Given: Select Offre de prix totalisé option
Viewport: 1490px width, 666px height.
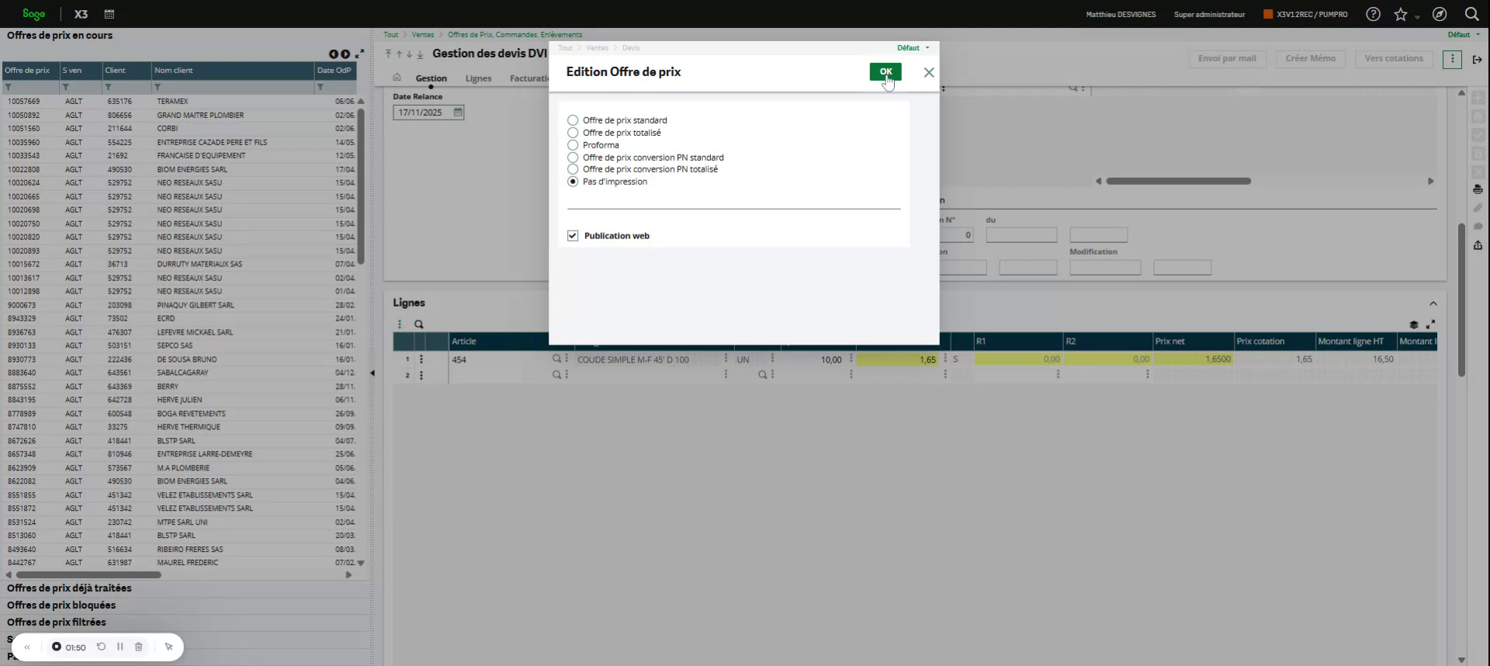Looking at the screenshot, I should tap(573, 133).
